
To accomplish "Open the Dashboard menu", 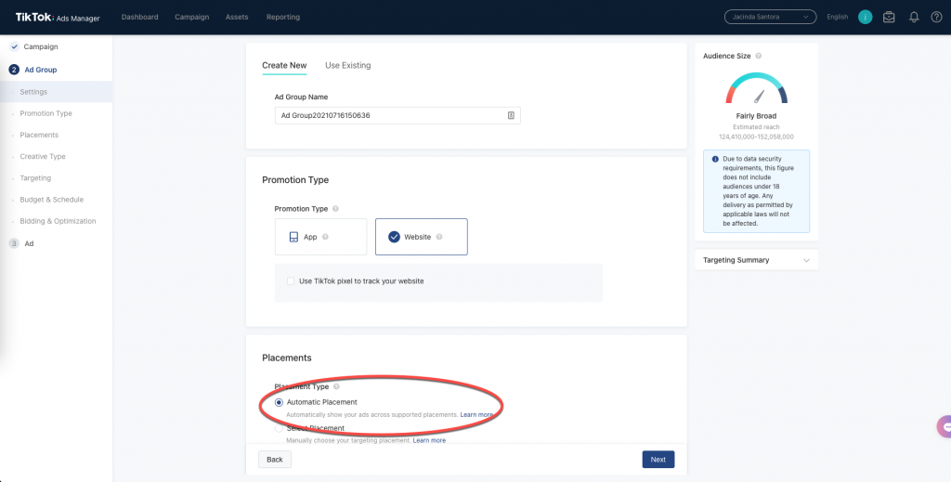I will click(139, 17).
